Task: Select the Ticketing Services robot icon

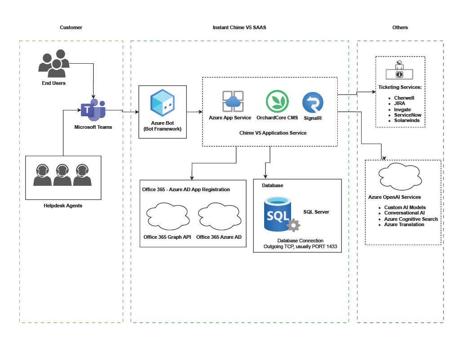Action: click(399, 70)
